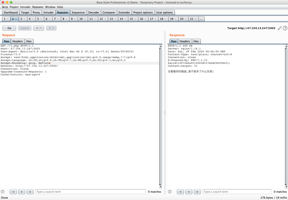Select Repeater tab number 10
This screenshot has height=200, width=288.
pyautogui.click(x=81, y=19)
